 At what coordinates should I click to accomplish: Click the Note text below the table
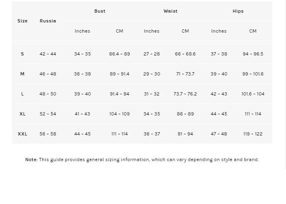pyautogui.click(x=142, y=160)
